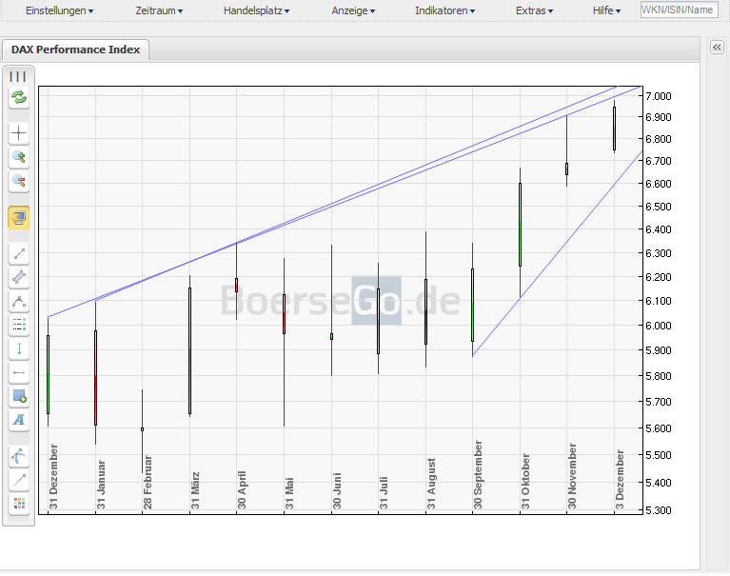Select the Fibonacci dotted levels tool
730x576 pixels.
tap(19, 325)
